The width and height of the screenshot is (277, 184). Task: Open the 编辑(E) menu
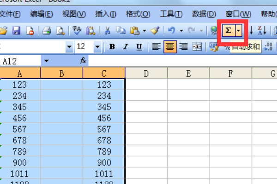coord(42,14)
